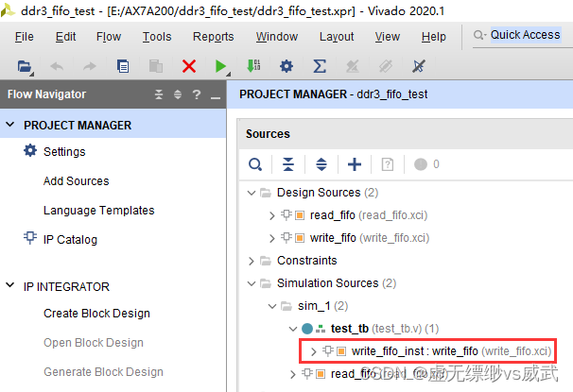
Task: Collapse all in Sources panel toolbar
Action: click(x=288, y=164)
